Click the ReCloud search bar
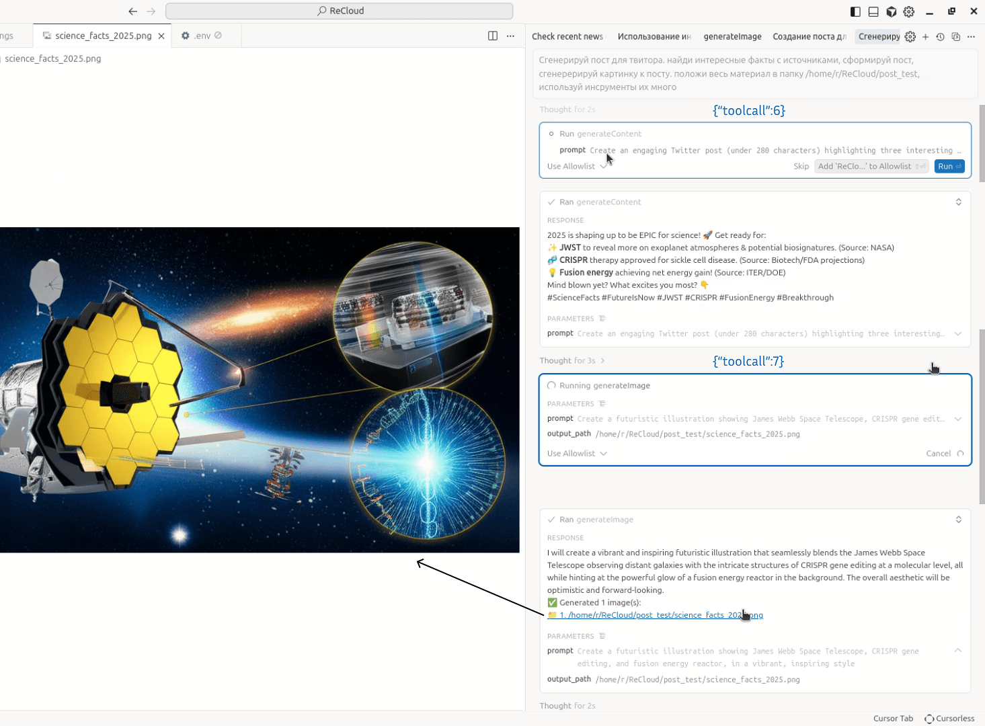 [340, 11]
